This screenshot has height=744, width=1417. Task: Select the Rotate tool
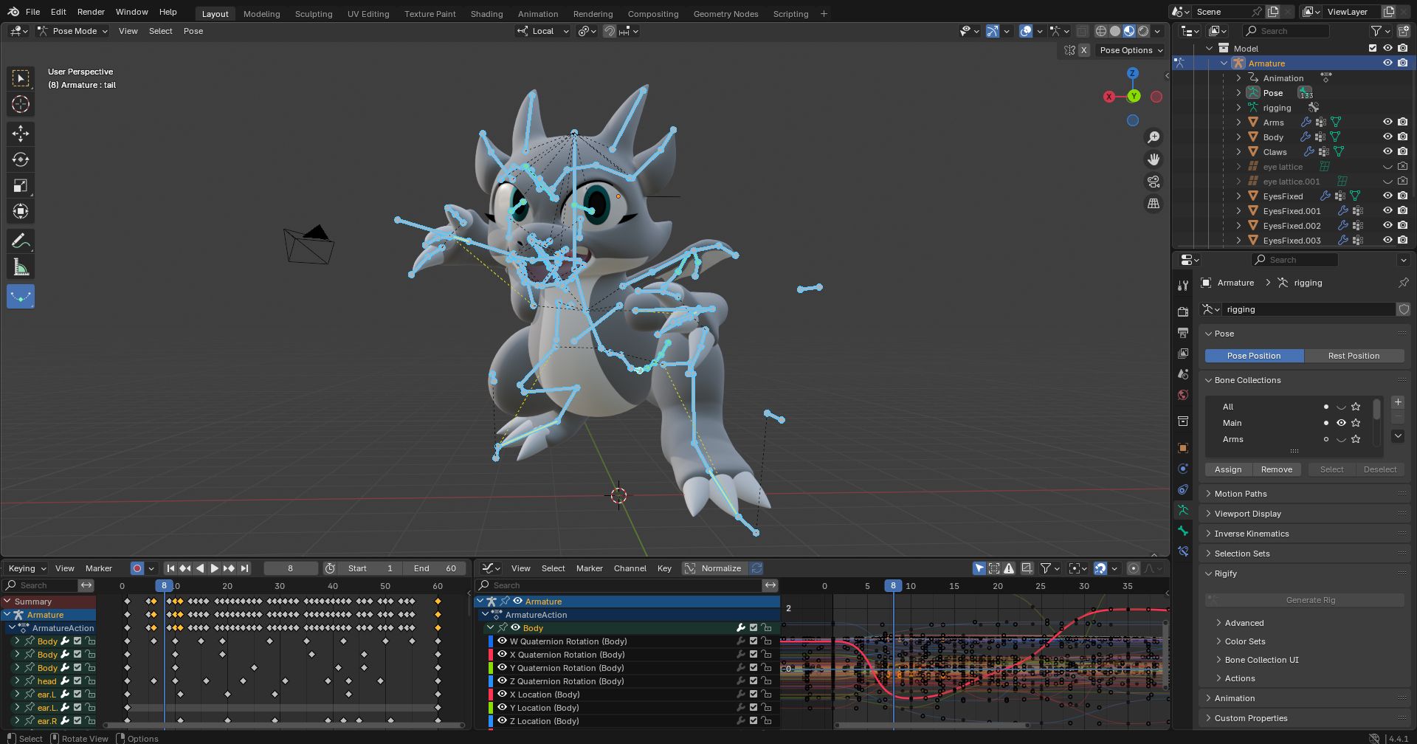[x=21, y=159]
